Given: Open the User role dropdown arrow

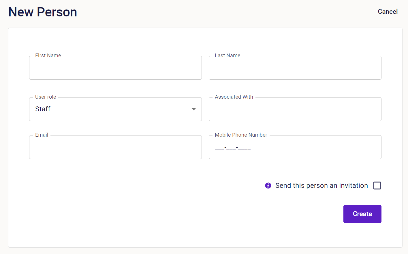Looking at the screenshot, I should [x=194, y=109].
